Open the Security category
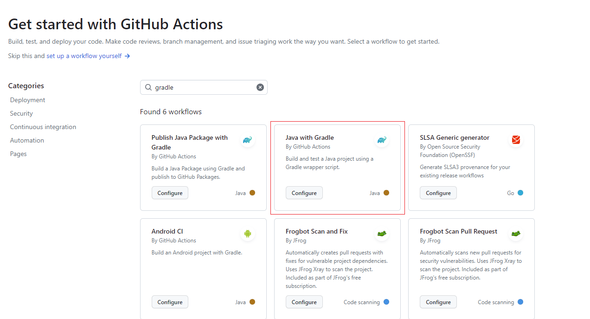This screenshot has height=319, width=590. (21, 113)
